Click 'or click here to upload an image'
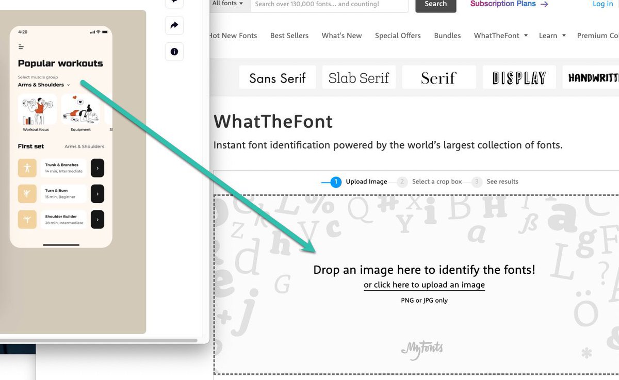 coord(424,285)
